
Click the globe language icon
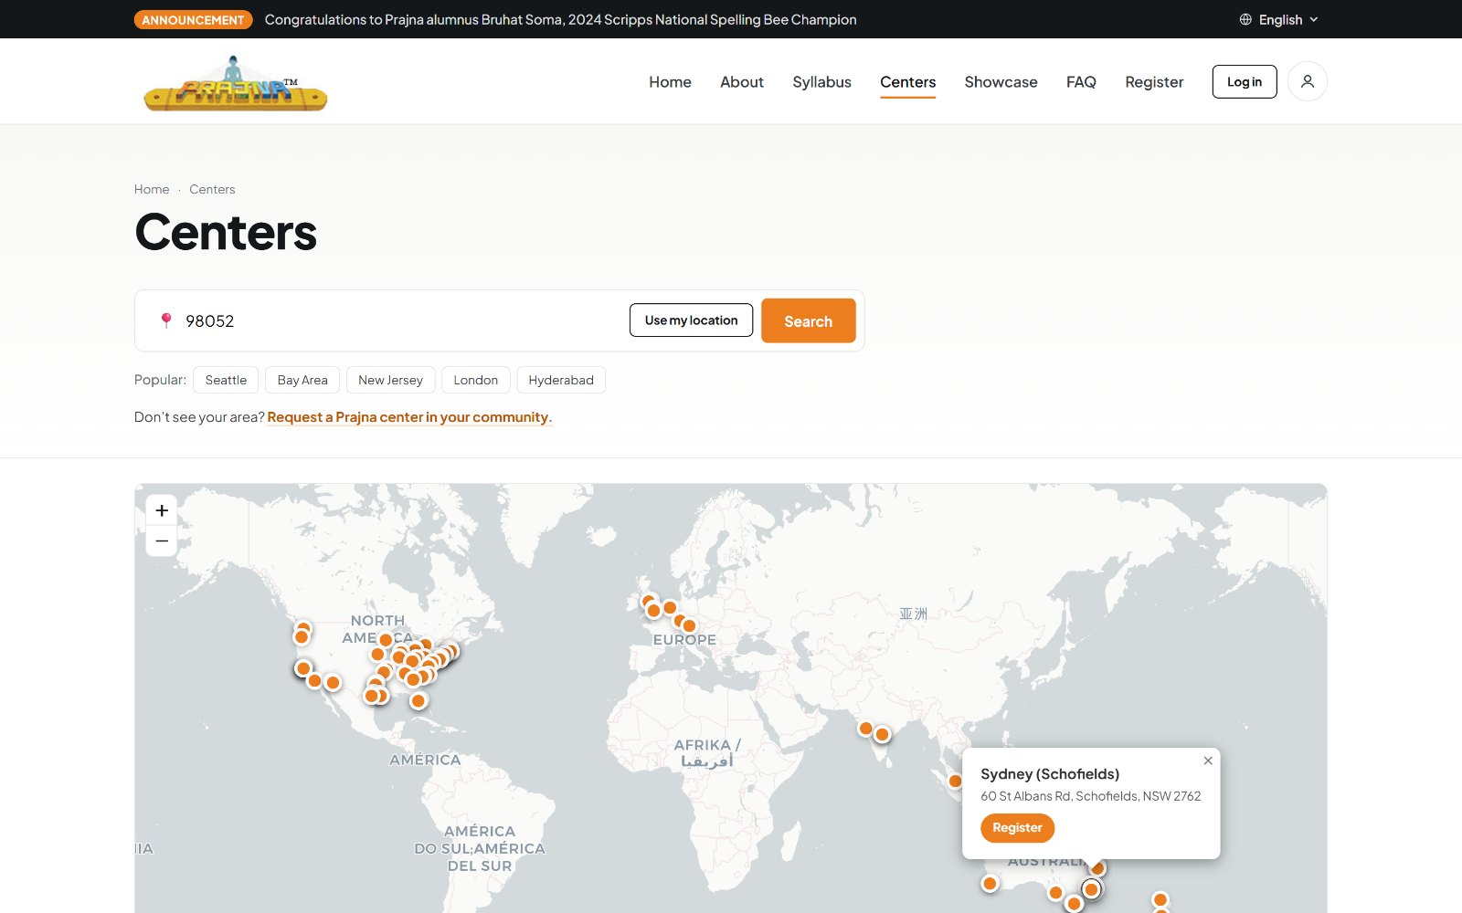[x=1245, y=19]
